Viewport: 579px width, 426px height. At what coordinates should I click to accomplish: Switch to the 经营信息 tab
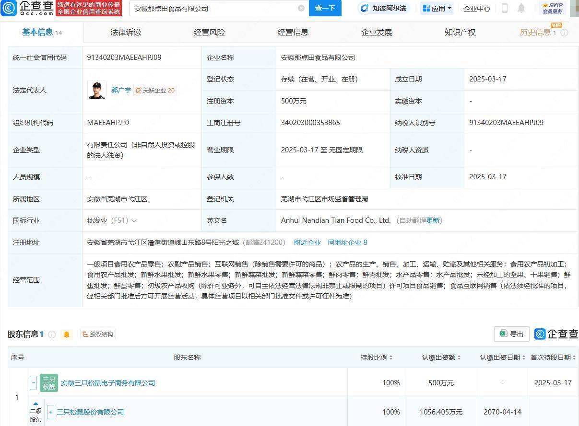click(293, 32)
